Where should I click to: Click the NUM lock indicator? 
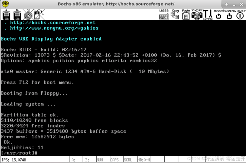coord(100,160)
